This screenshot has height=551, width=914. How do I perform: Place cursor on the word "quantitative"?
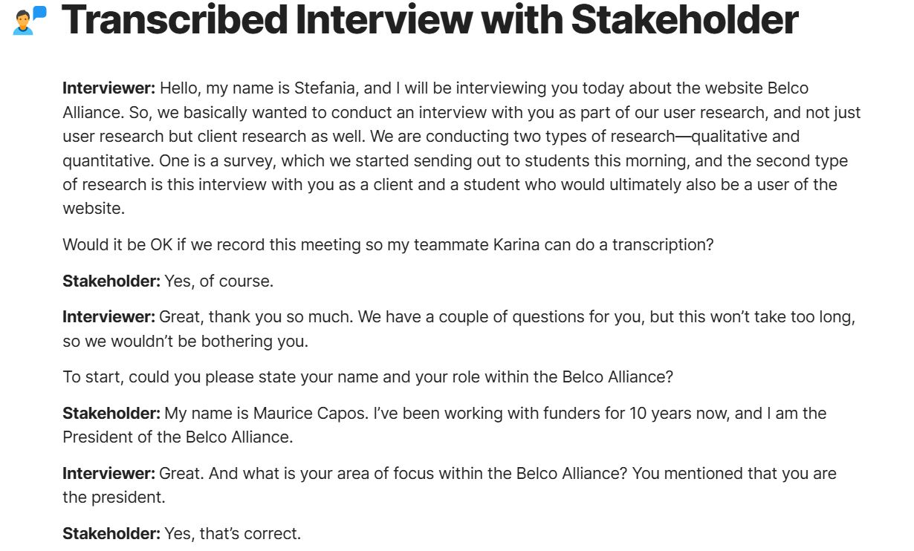105,160
